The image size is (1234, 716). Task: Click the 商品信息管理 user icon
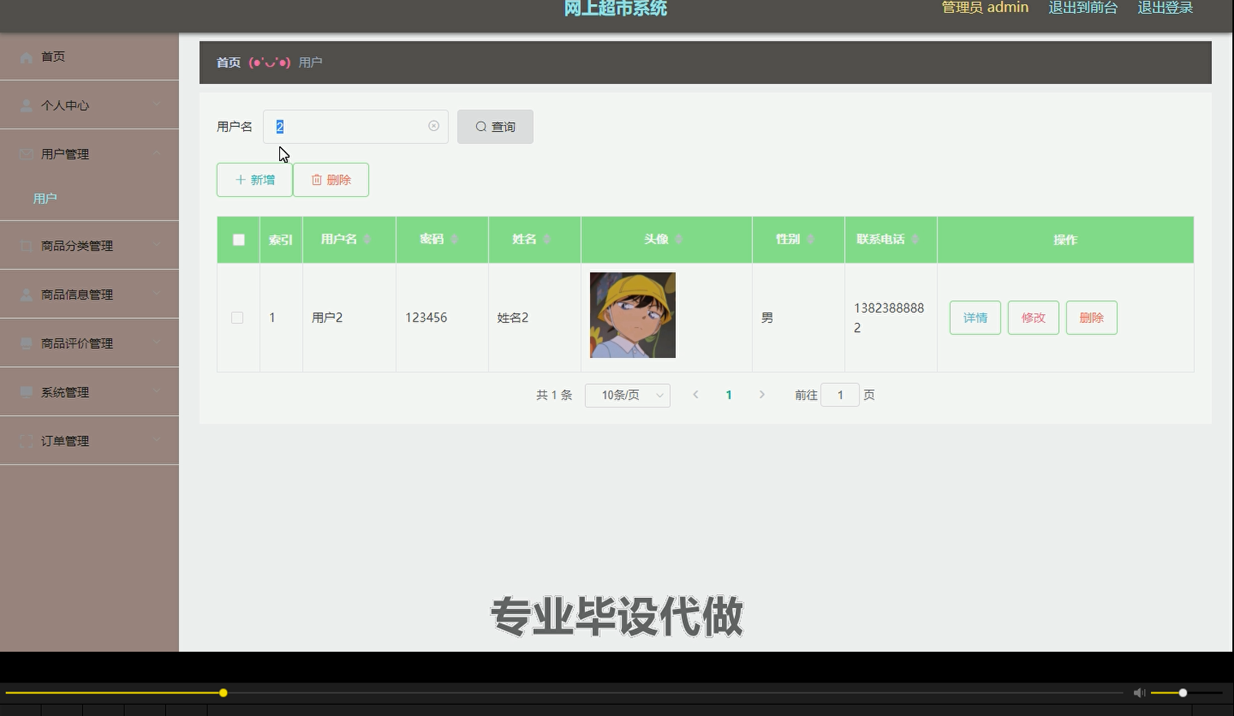point(25,294)
